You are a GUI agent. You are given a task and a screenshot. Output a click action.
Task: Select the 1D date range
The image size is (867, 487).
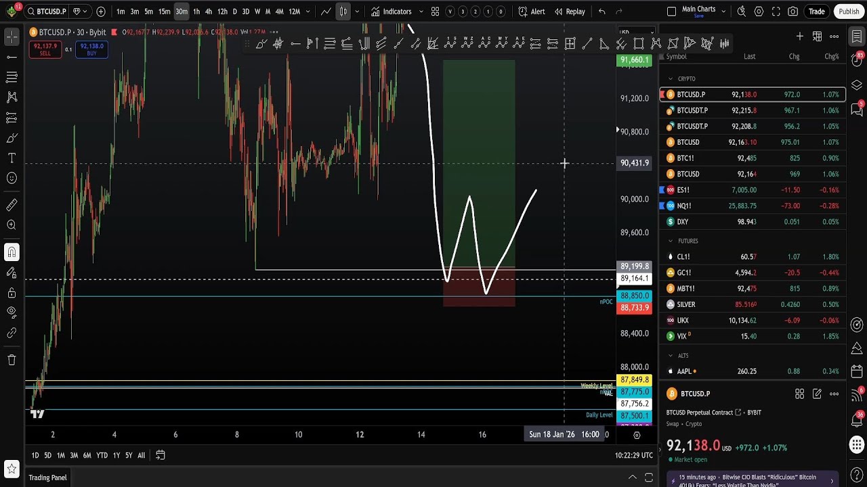(35, 456)
